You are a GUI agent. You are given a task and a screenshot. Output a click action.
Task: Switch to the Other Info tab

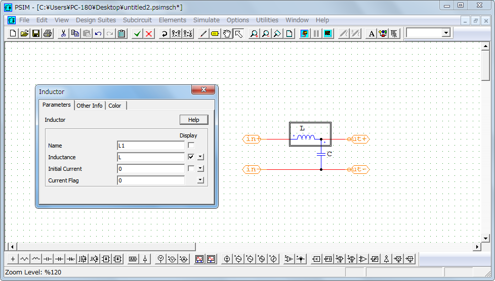click(x=90, y=106)
